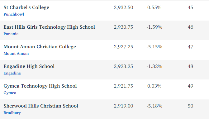
Task: Select East Hills Girls Technology High School
Action: pyautogui.click(x=49, y=27)
